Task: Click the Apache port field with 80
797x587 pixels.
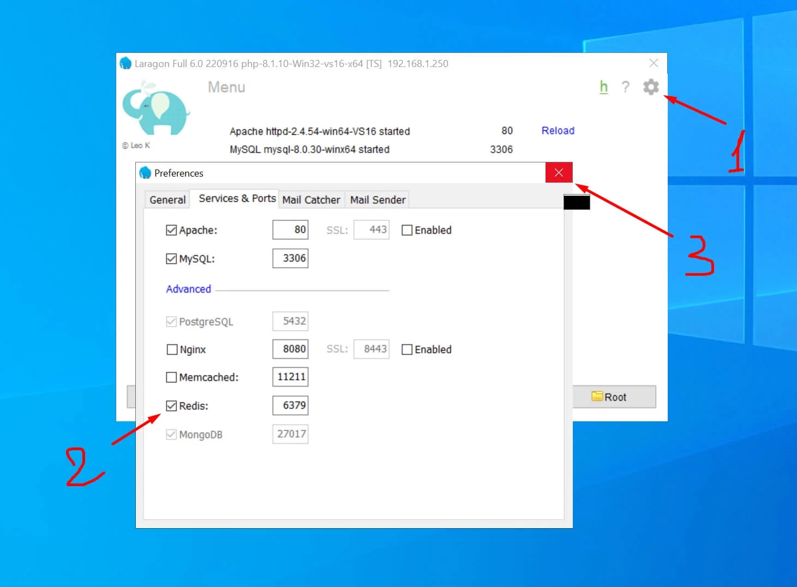Action: click(290, 229)
